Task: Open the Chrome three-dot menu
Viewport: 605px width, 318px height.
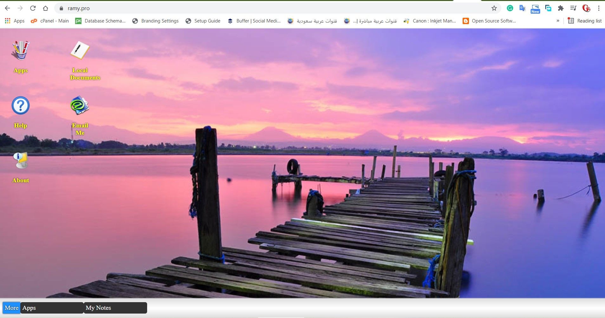Action: point(599,8)
